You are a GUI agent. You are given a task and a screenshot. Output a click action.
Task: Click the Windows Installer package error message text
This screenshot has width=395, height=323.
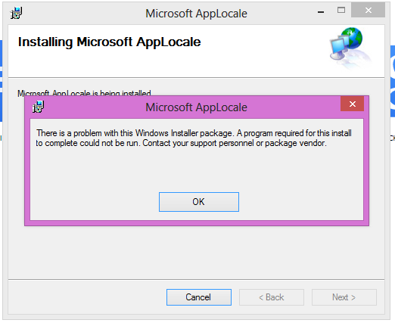[x=194, y=138]
